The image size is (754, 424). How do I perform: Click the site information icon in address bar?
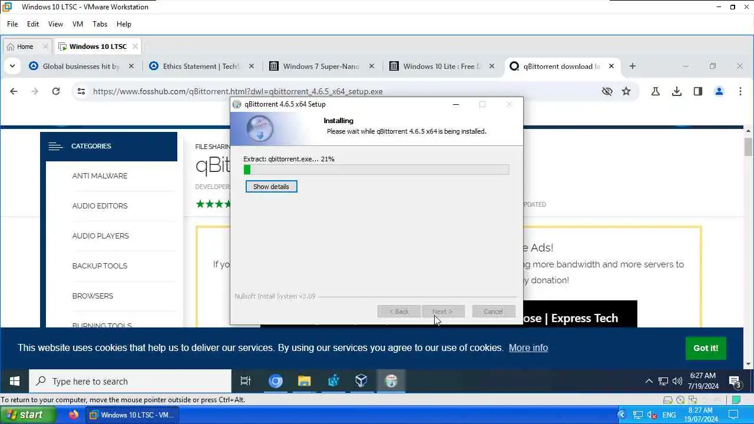81,91
